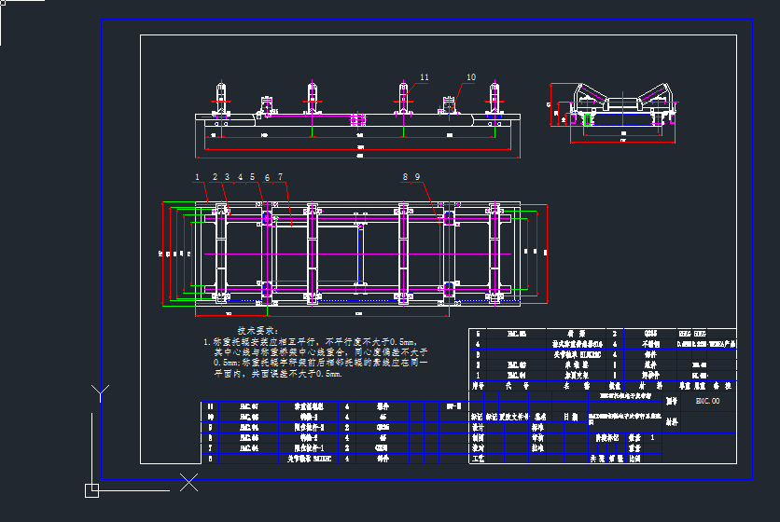Click part balloon number 1 in plan view

pos(197,176)
